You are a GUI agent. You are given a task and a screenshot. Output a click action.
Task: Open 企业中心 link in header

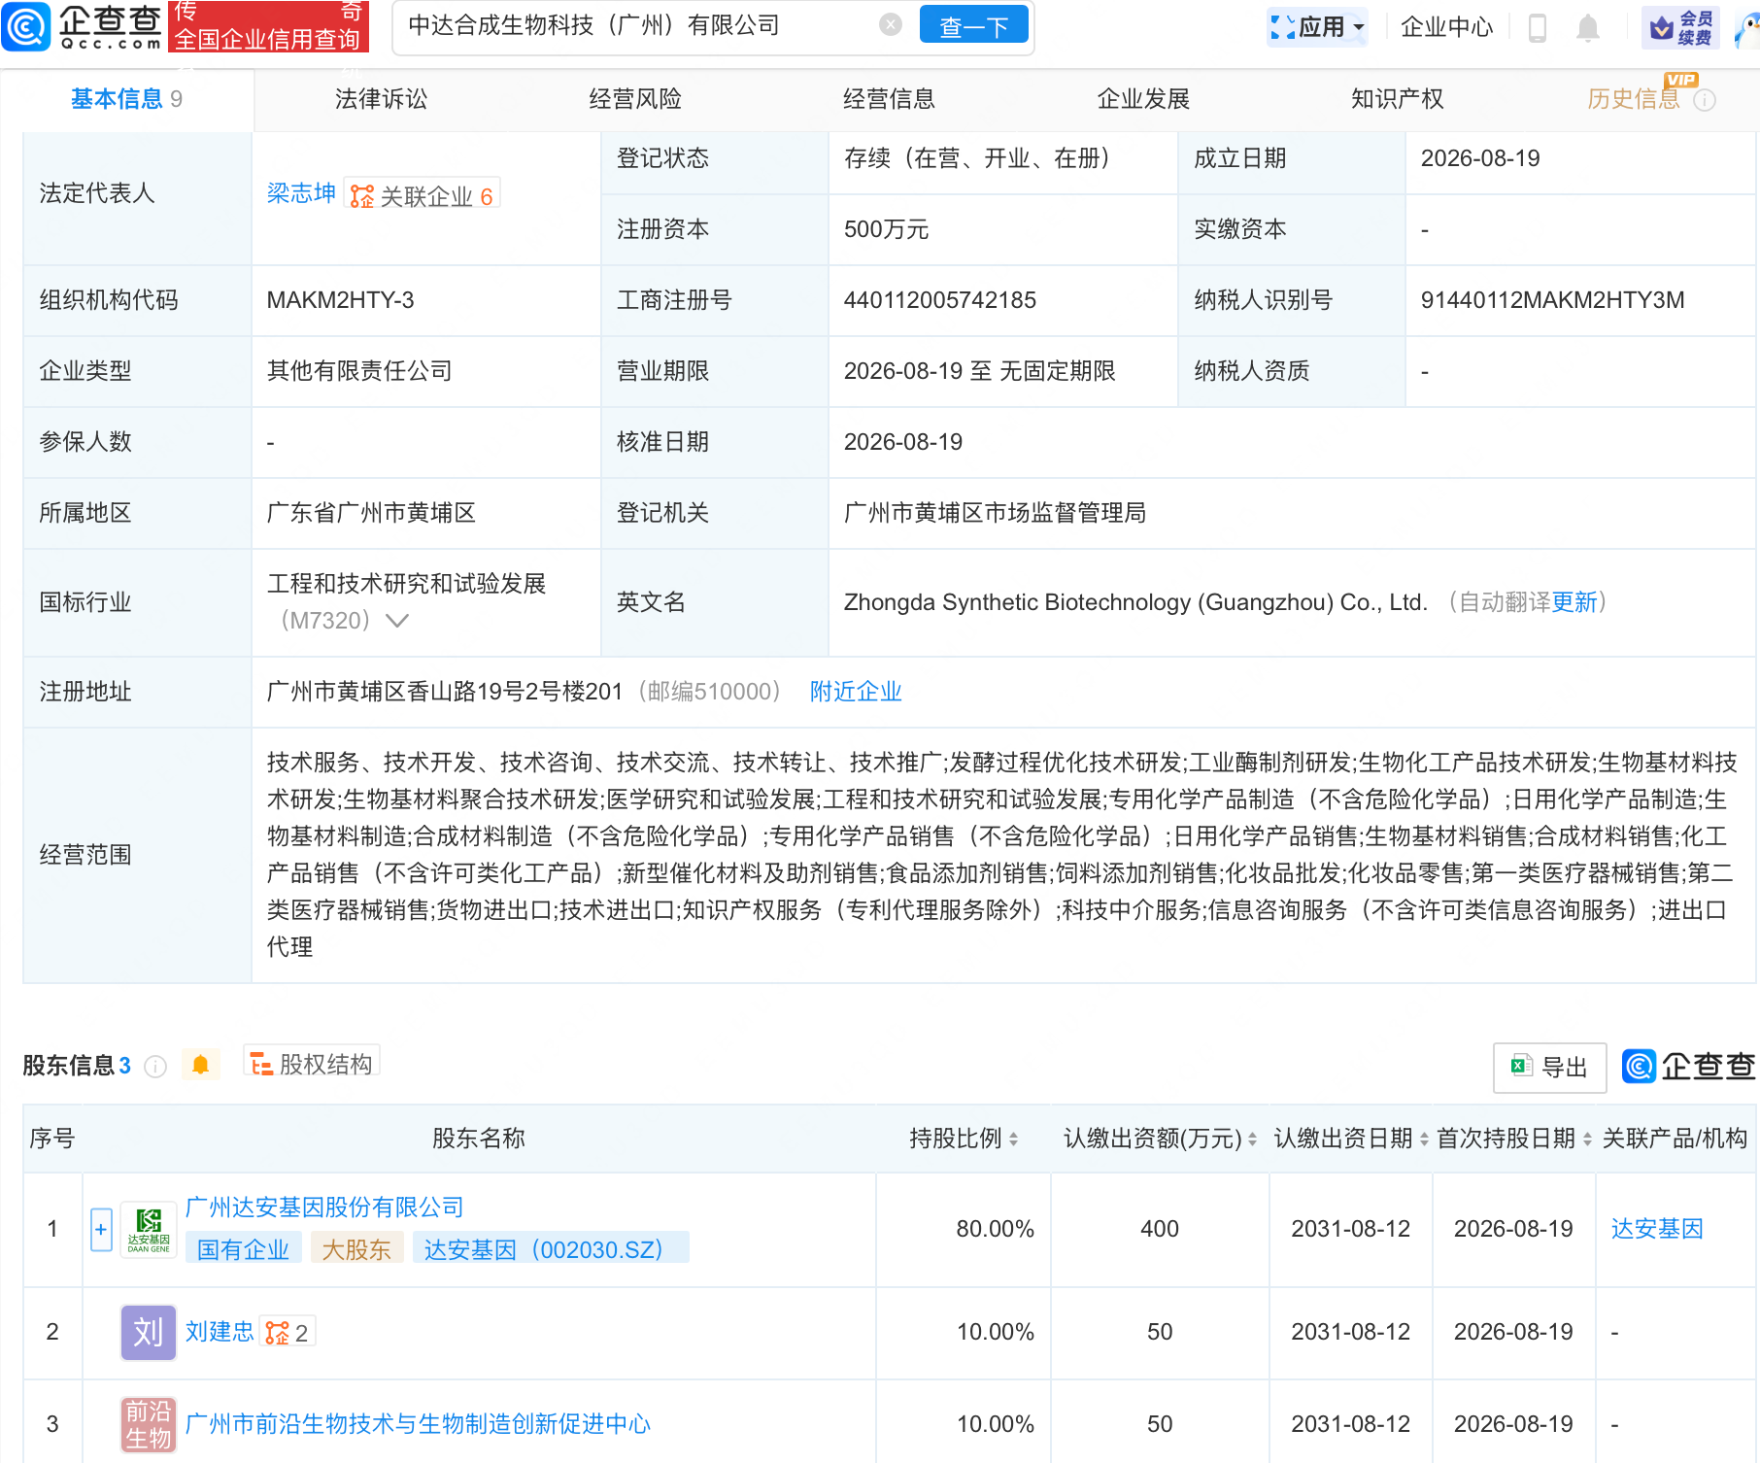point(1446,27)
